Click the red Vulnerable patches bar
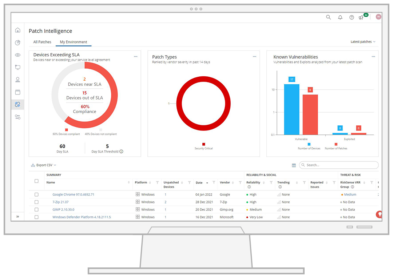Screen dimensions: 393x278 point(310,114)
